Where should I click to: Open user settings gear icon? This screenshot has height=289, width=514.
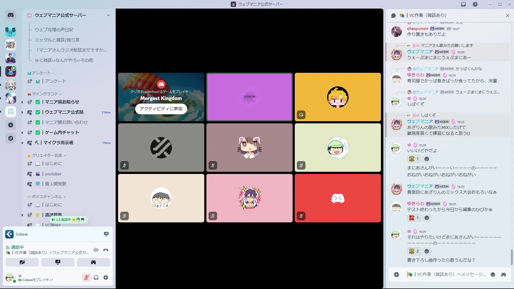click(106, 277)
